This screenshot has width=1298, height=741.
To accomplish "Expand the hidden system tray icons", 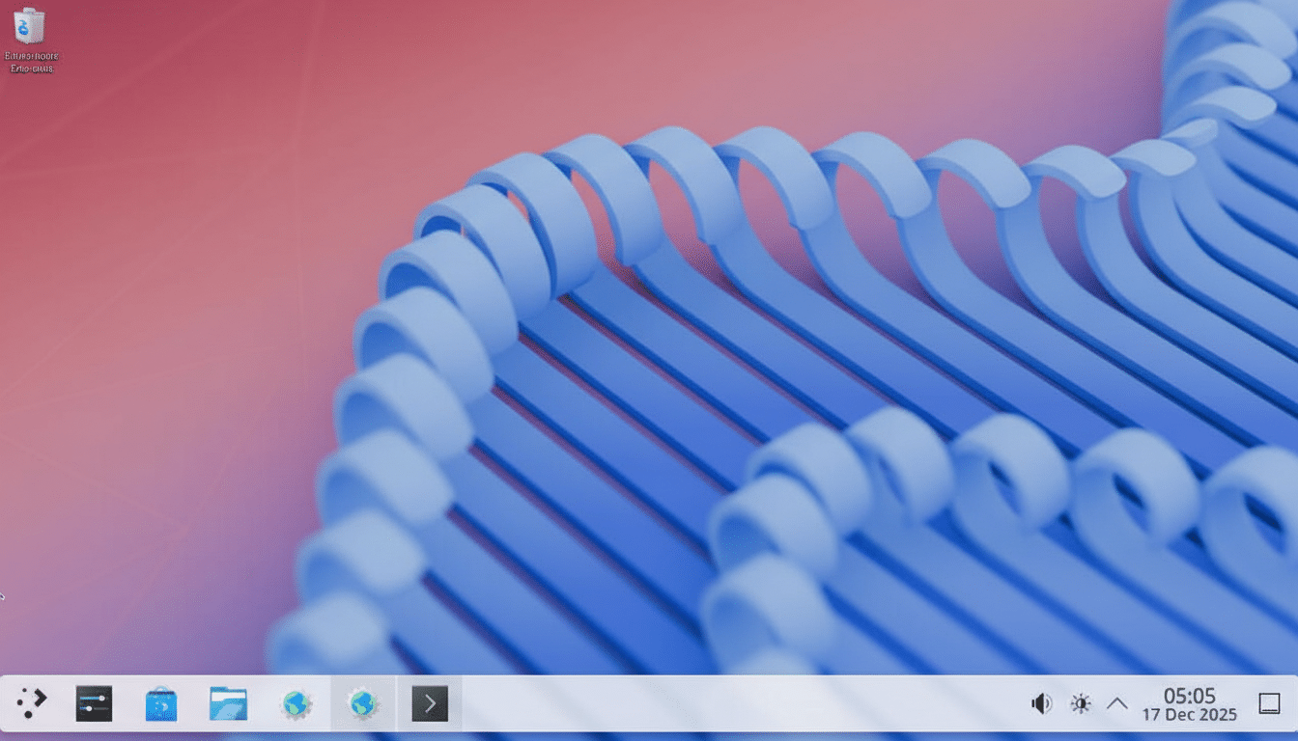I will click(x=1117, y=703).
